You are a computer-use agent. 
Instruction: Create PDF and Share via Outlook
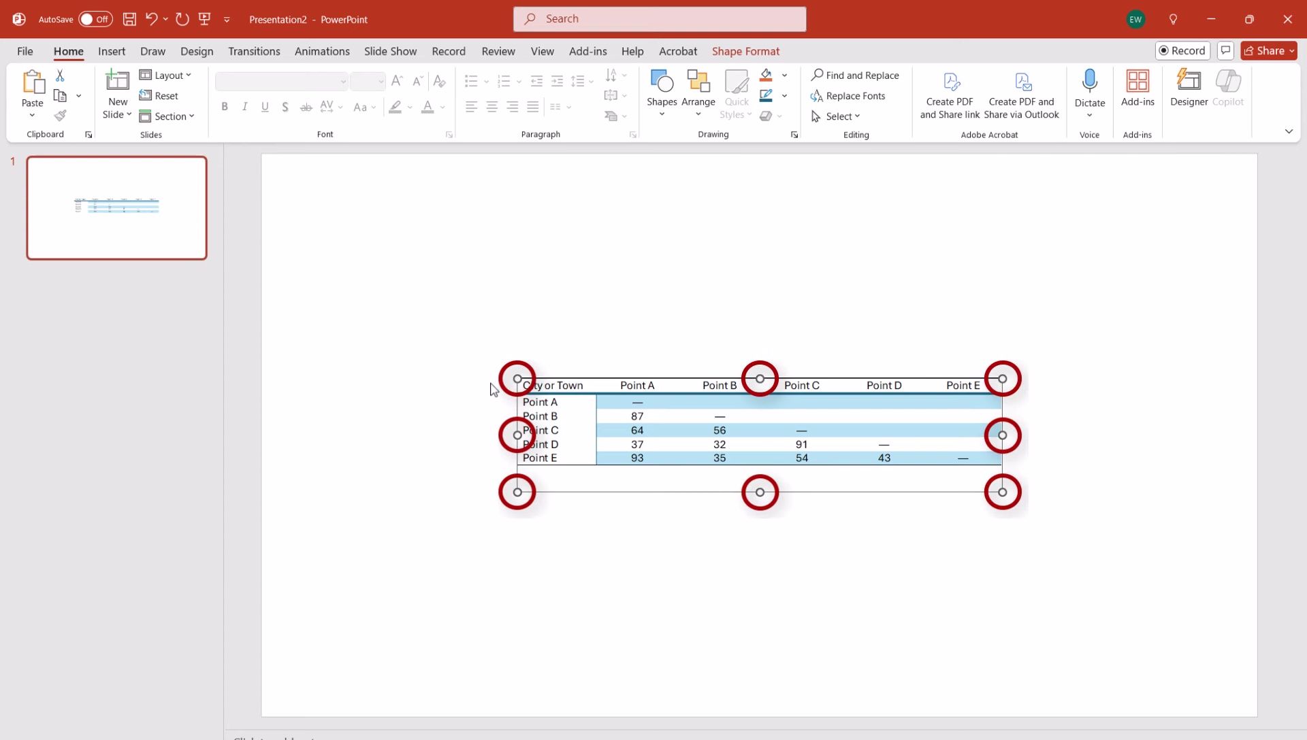pyautogui.click(x=1021, y=95)
